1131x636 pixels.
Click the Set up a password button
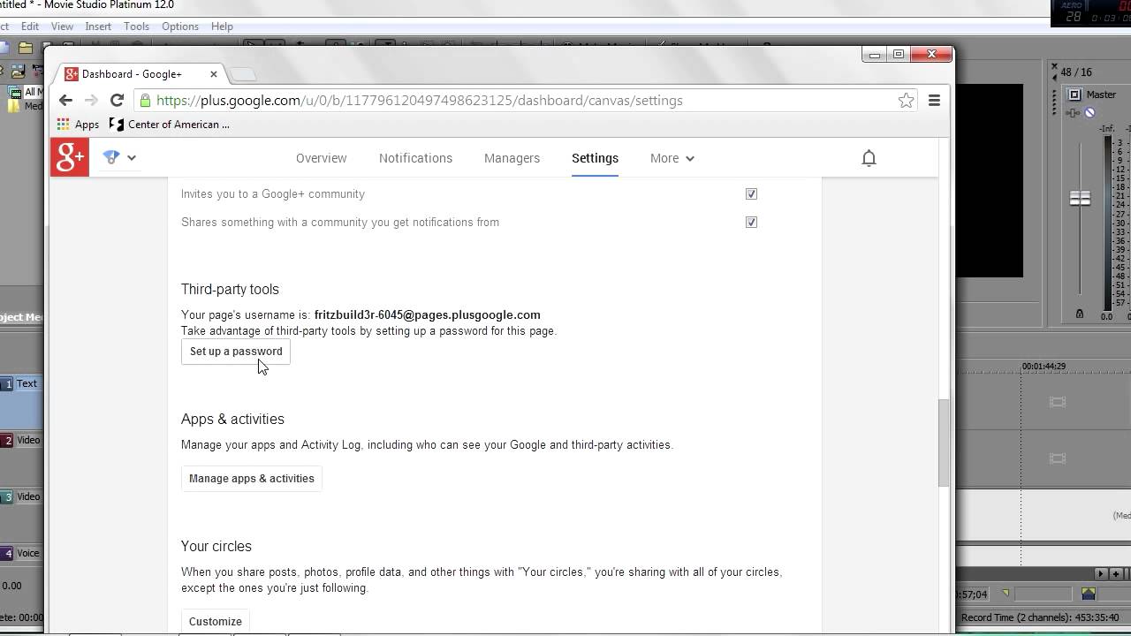coord(236,352)
